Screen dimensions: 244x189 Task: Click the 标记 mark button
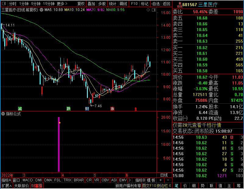(145, 4)
